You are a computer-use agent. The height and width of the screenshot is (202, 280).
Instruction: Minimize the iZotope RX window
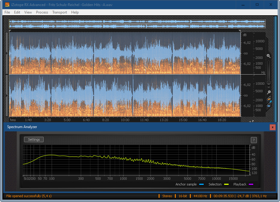point(243,5)
